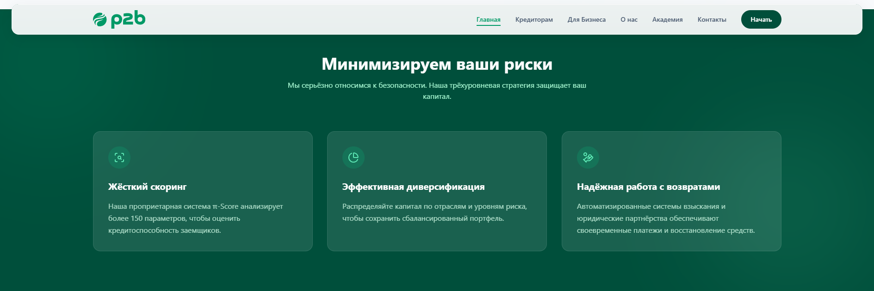Open the Для Бизнеса navigation link

(587, 19)
